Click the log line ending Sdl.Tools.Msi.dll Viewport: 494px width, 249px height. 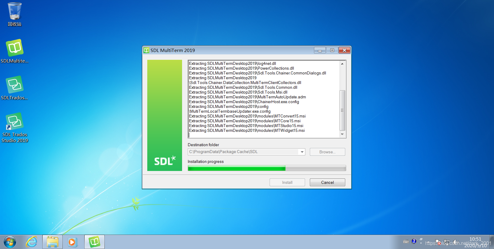(238, 92)
